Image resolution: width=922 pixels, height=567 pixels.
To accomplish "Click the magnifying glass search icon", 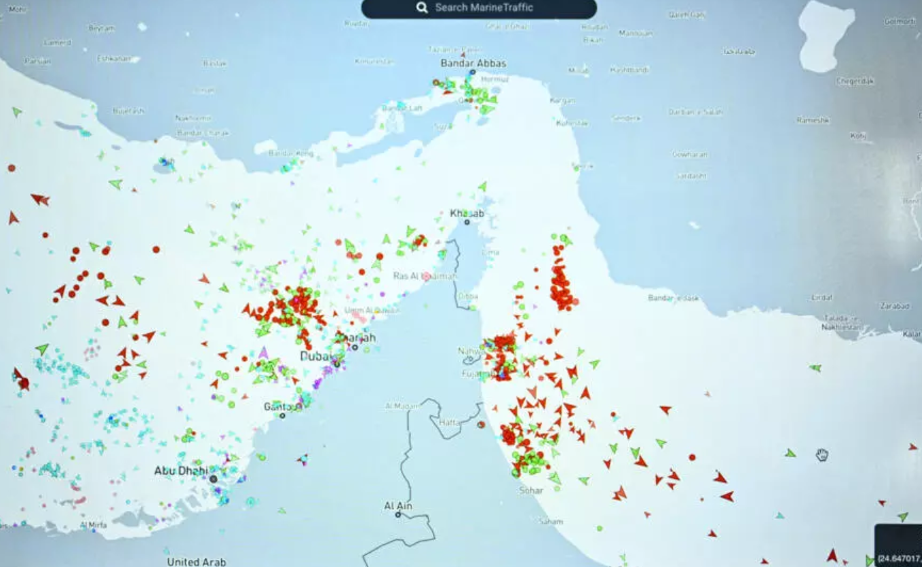I will 422,8.
